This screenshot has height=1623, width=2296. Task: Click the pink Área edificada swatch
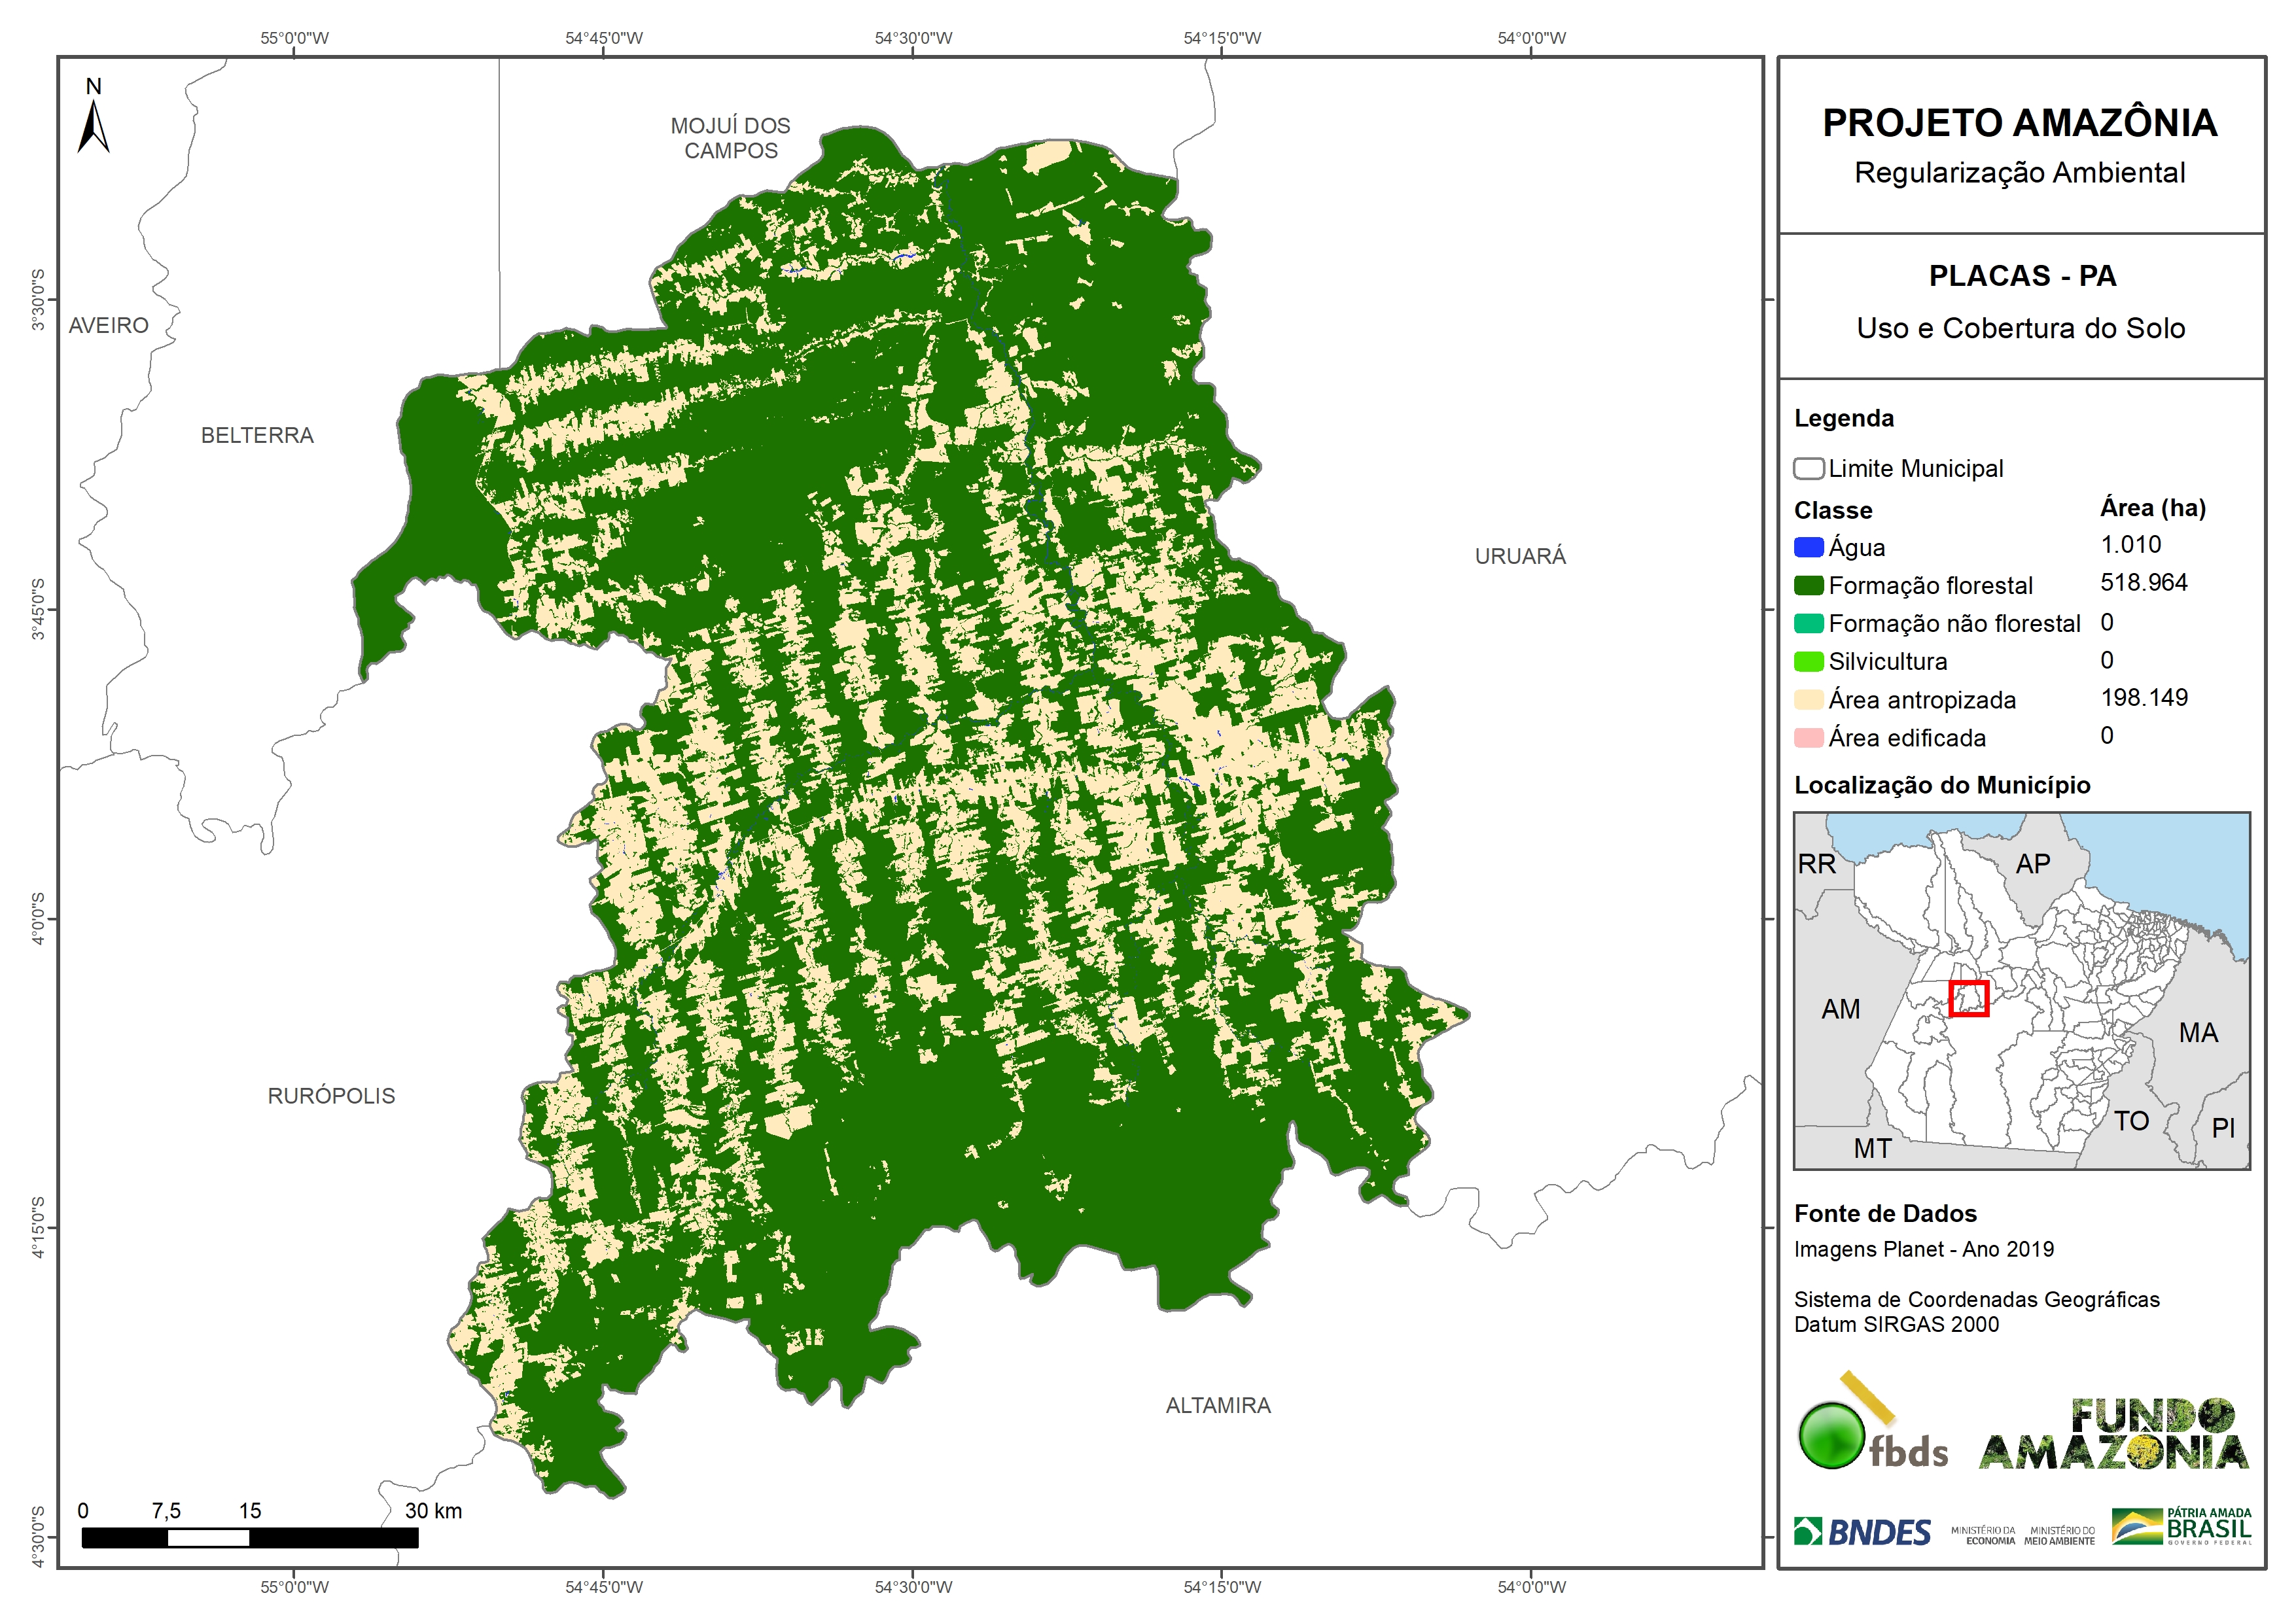pyautogui.click(x=1808, y=738)
